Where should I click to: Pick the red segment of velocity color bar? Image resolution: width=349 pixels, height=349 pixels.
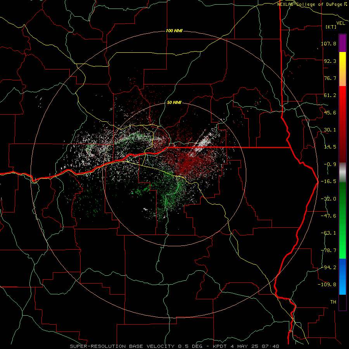pos(342,124)
